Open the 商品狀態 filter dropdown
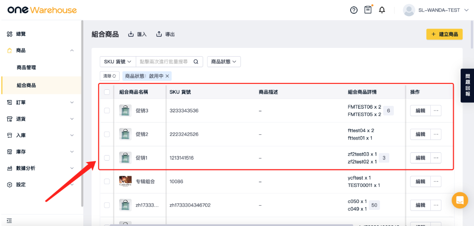This screenshot has width=474, height=226. [x=224, y=62]
